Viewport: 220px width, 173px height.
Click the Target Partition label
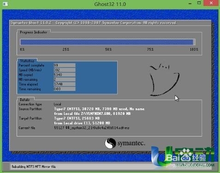tap(30, 118)
